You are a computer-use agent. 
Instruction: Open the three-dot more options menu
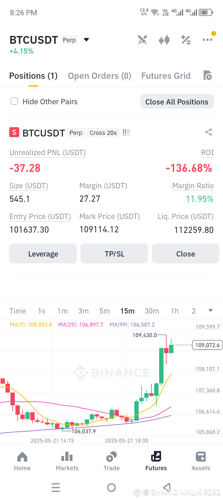[208, 40]
